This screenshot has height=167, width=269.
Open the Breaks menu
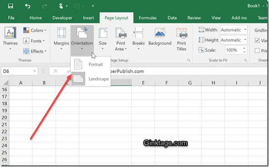[139, 39]
